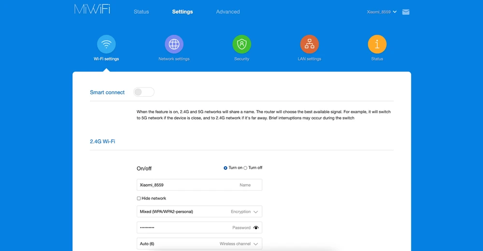Open the LAN settings icon
Screen dimensions: 483x251
pos(309,44)
